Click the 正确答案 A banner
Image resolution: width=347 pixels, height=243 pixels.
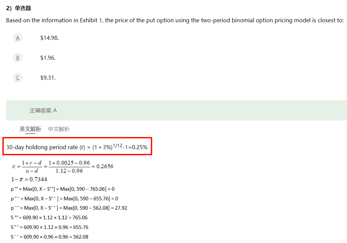43,110
